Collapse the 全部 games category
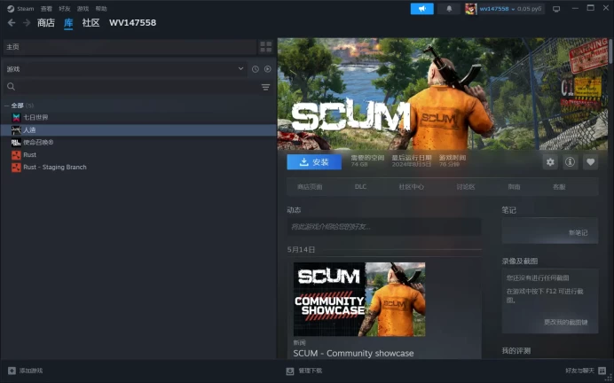The width and height of the screenshot is (614, 383). (x=7, y=106)
